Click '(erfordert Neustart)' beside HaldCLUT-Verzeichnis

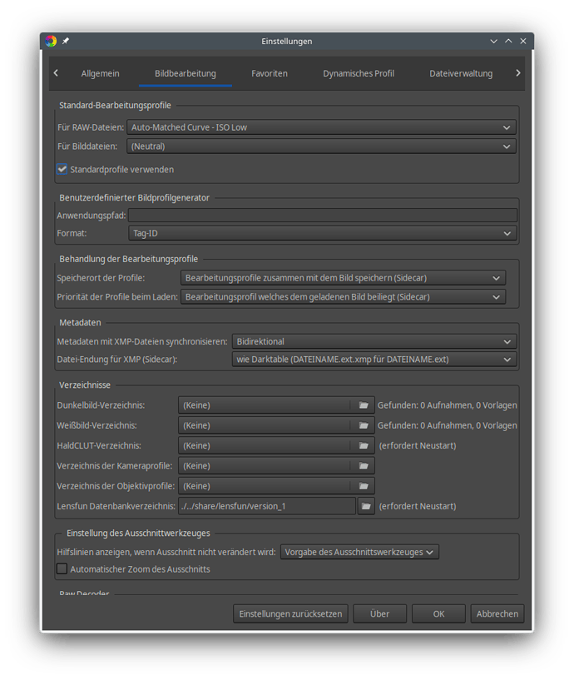coord(418,445)
